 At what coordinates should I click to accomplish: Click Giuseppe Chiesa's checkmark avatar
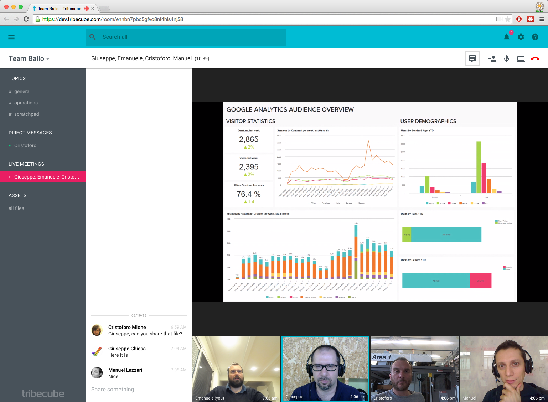(x=97, y=351)
